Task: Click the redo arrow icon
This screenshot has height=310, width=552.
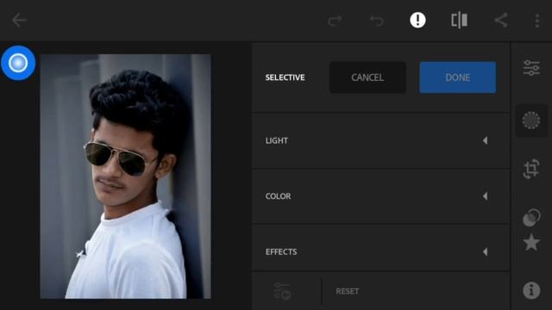Action: pyautogui.click(x=335, y=21)
